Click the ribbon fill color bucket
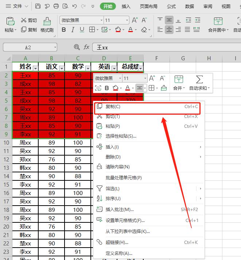This screenshot has height=260, width=241. [118, 30]
